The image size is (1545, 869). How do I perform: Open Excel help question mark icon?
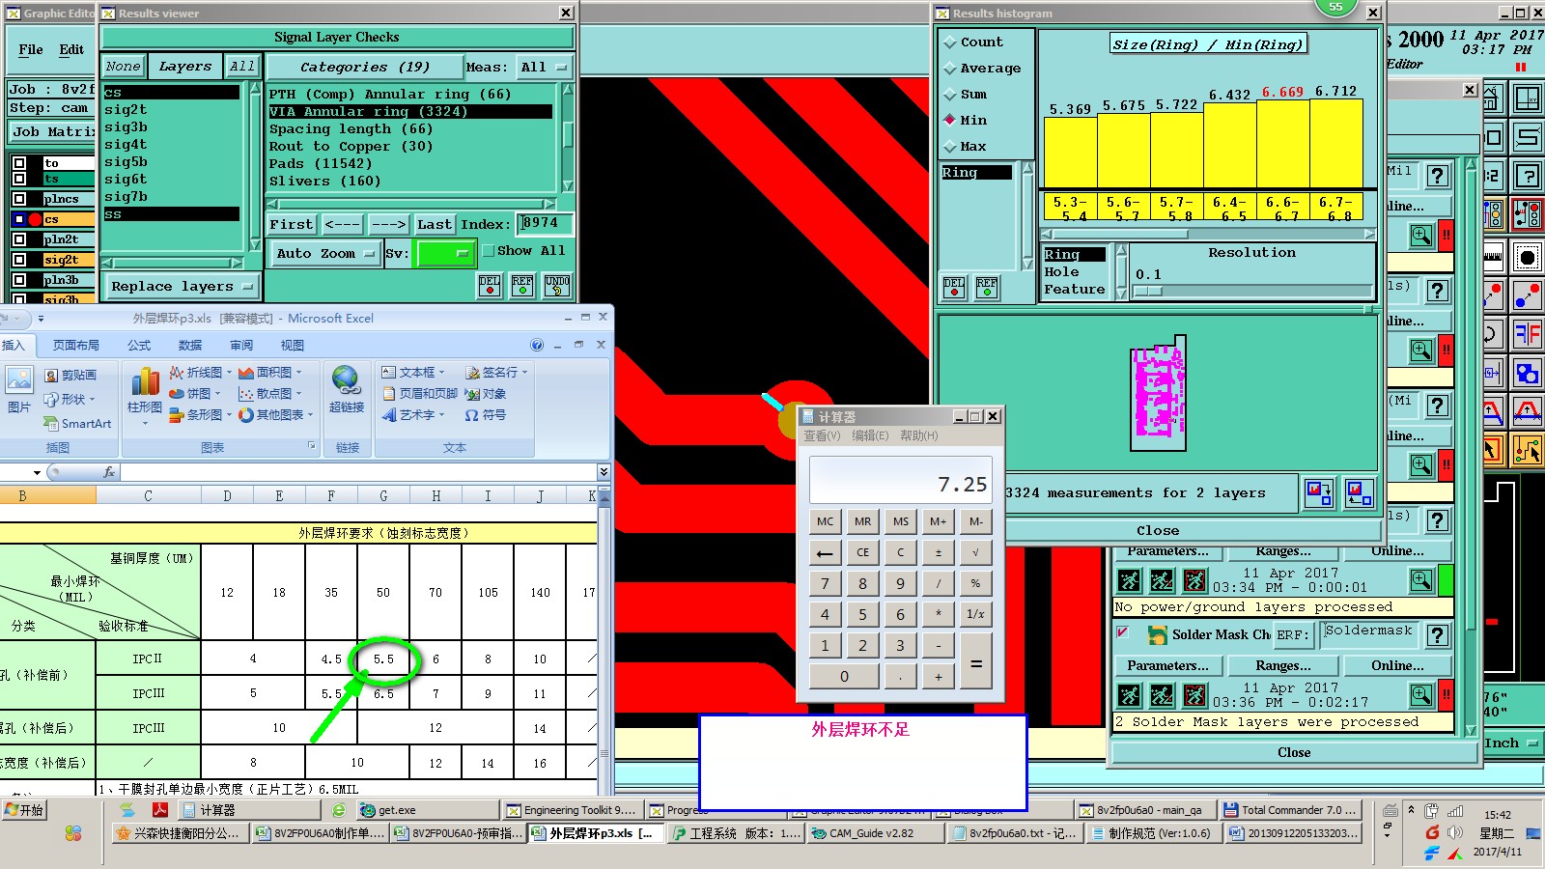537,345
